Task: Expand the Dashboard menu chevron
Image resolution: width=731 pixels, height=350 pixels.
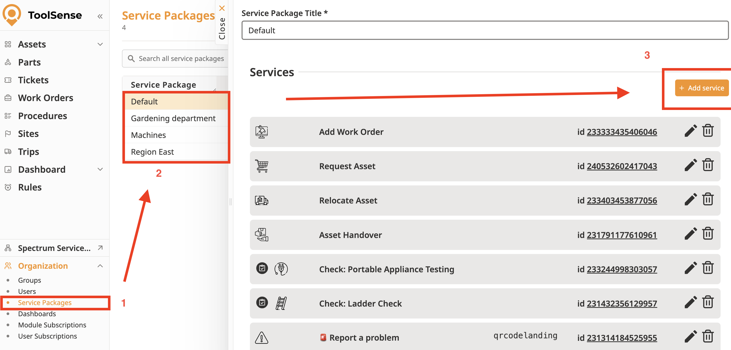Action: 100,169
